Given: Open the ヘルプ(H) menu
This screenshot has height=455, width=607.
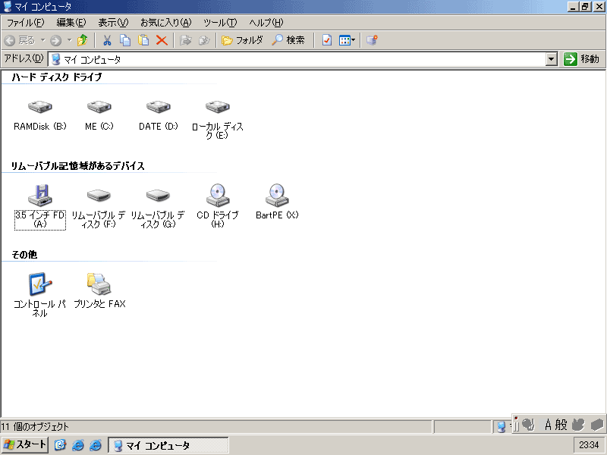Looking at the screenshot, I should pos(266,23).
